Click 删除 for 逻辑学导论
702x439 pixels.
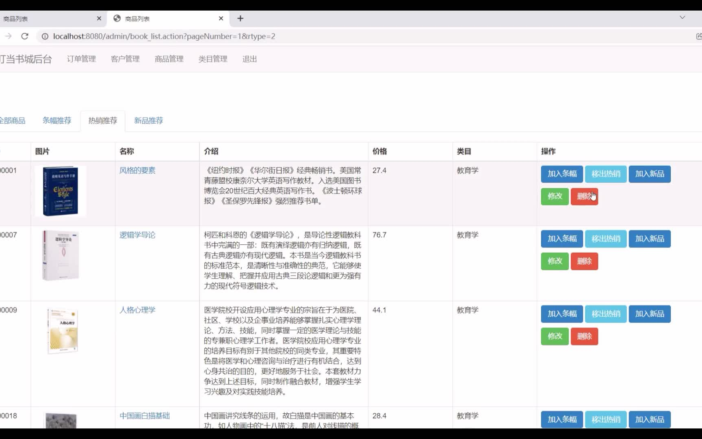(x=584, y=261)
